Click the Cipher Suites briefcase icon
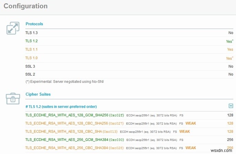Viewport: 236px width, 154px height. (13, 98)
